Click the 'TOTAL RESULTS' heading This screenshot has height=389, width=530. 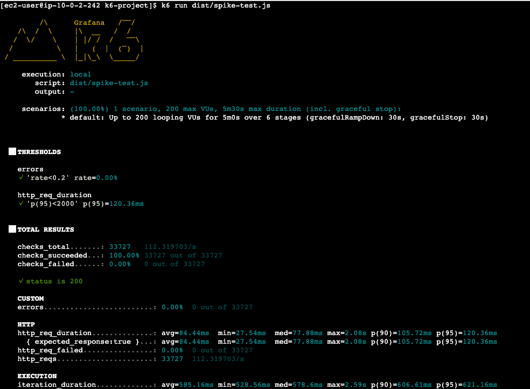(x=46, y=230)
